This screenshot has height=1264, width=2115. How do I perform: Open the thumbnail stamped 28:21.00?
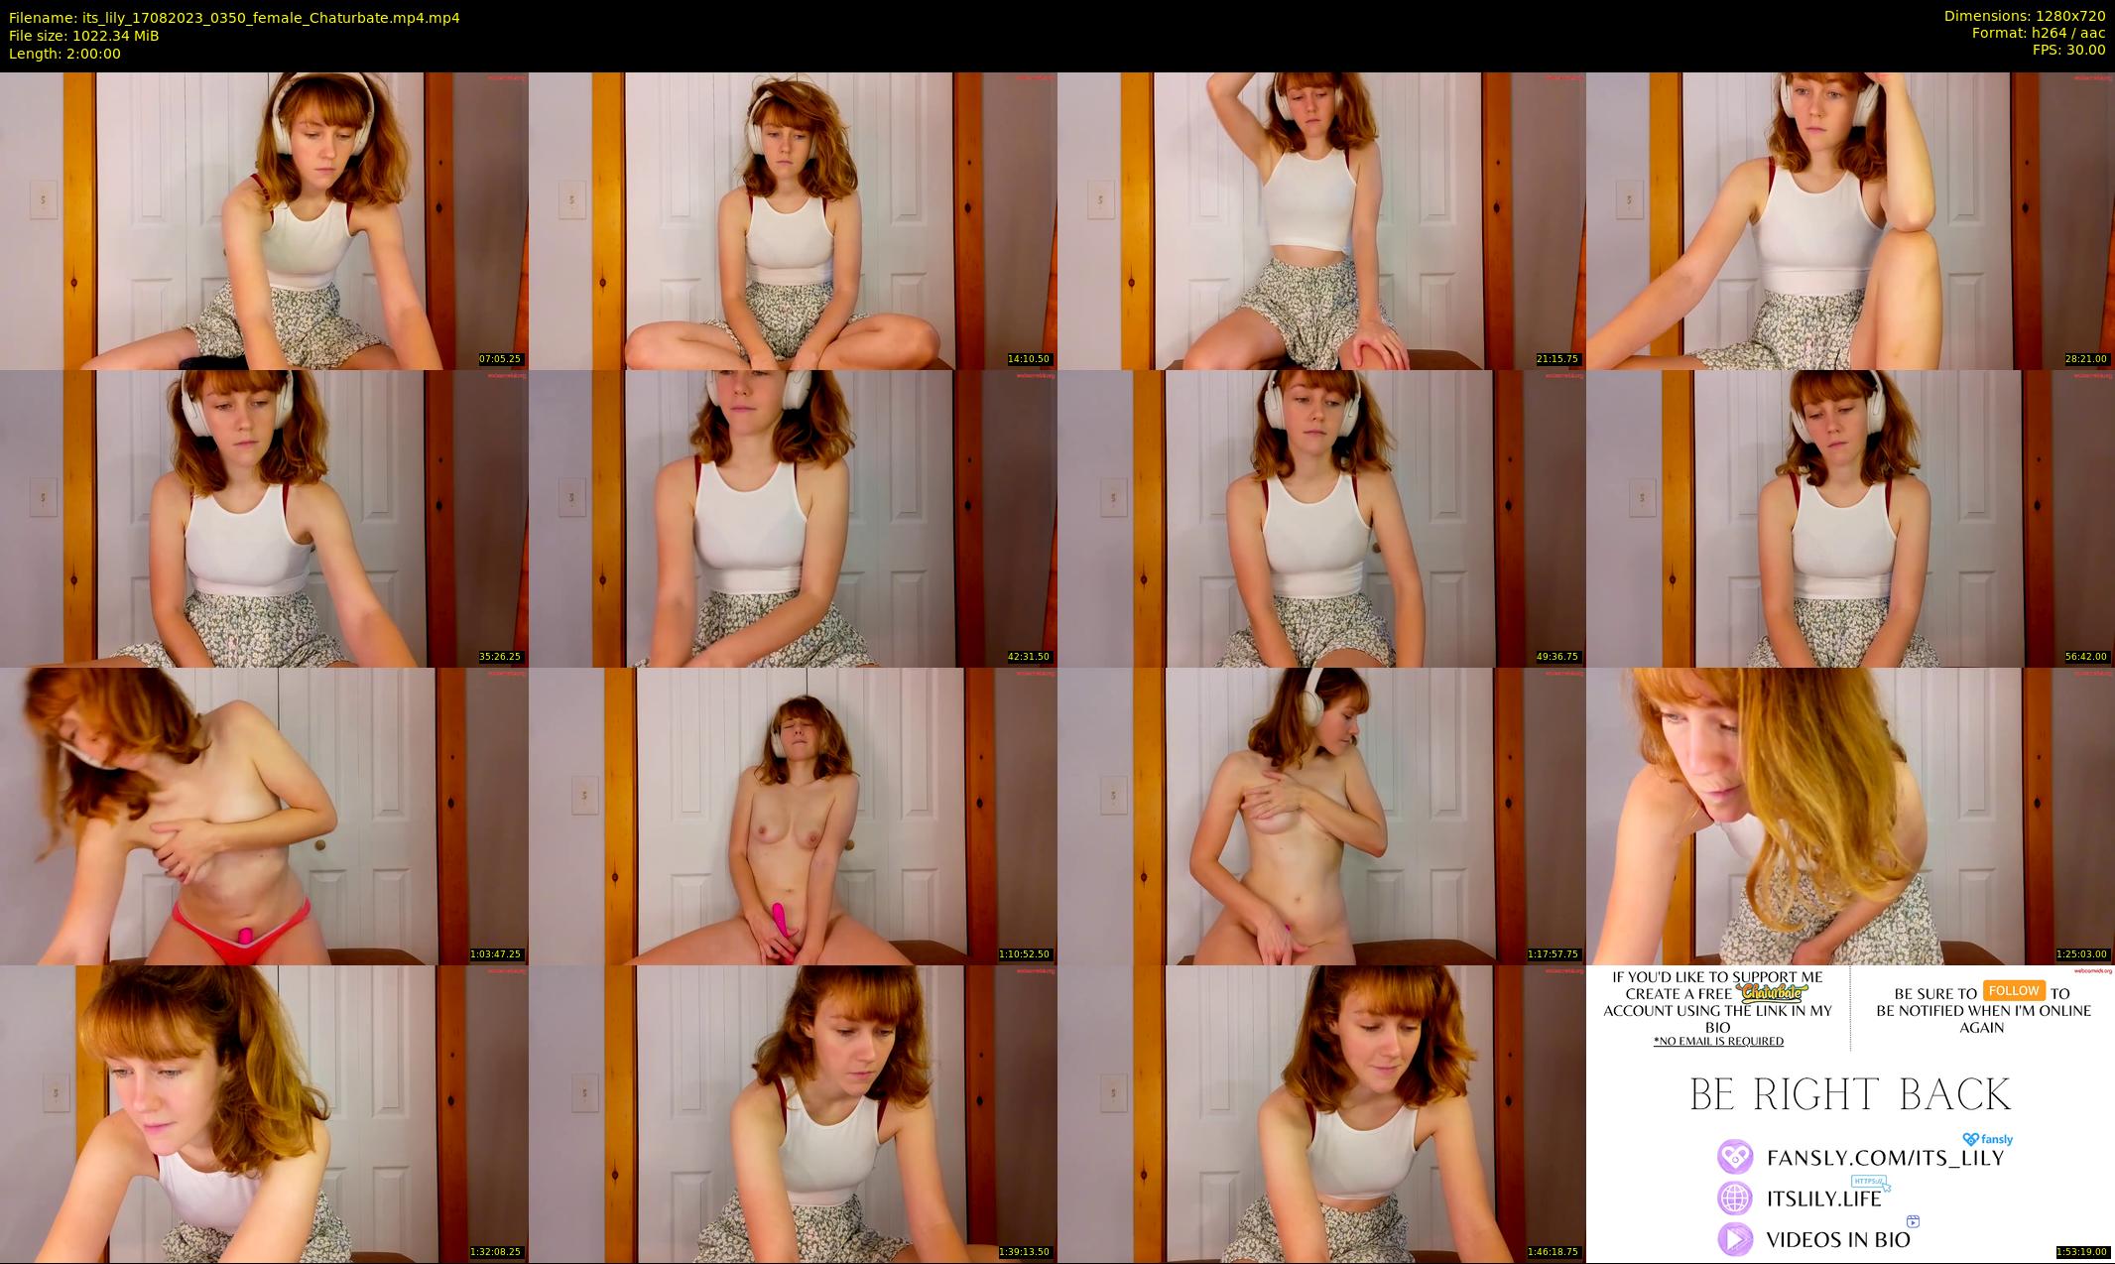click(x=1850, y=220)
